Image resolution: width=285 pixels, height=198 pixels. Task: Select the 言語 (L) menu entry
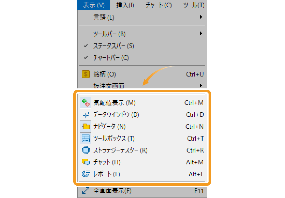click(142, 17)
